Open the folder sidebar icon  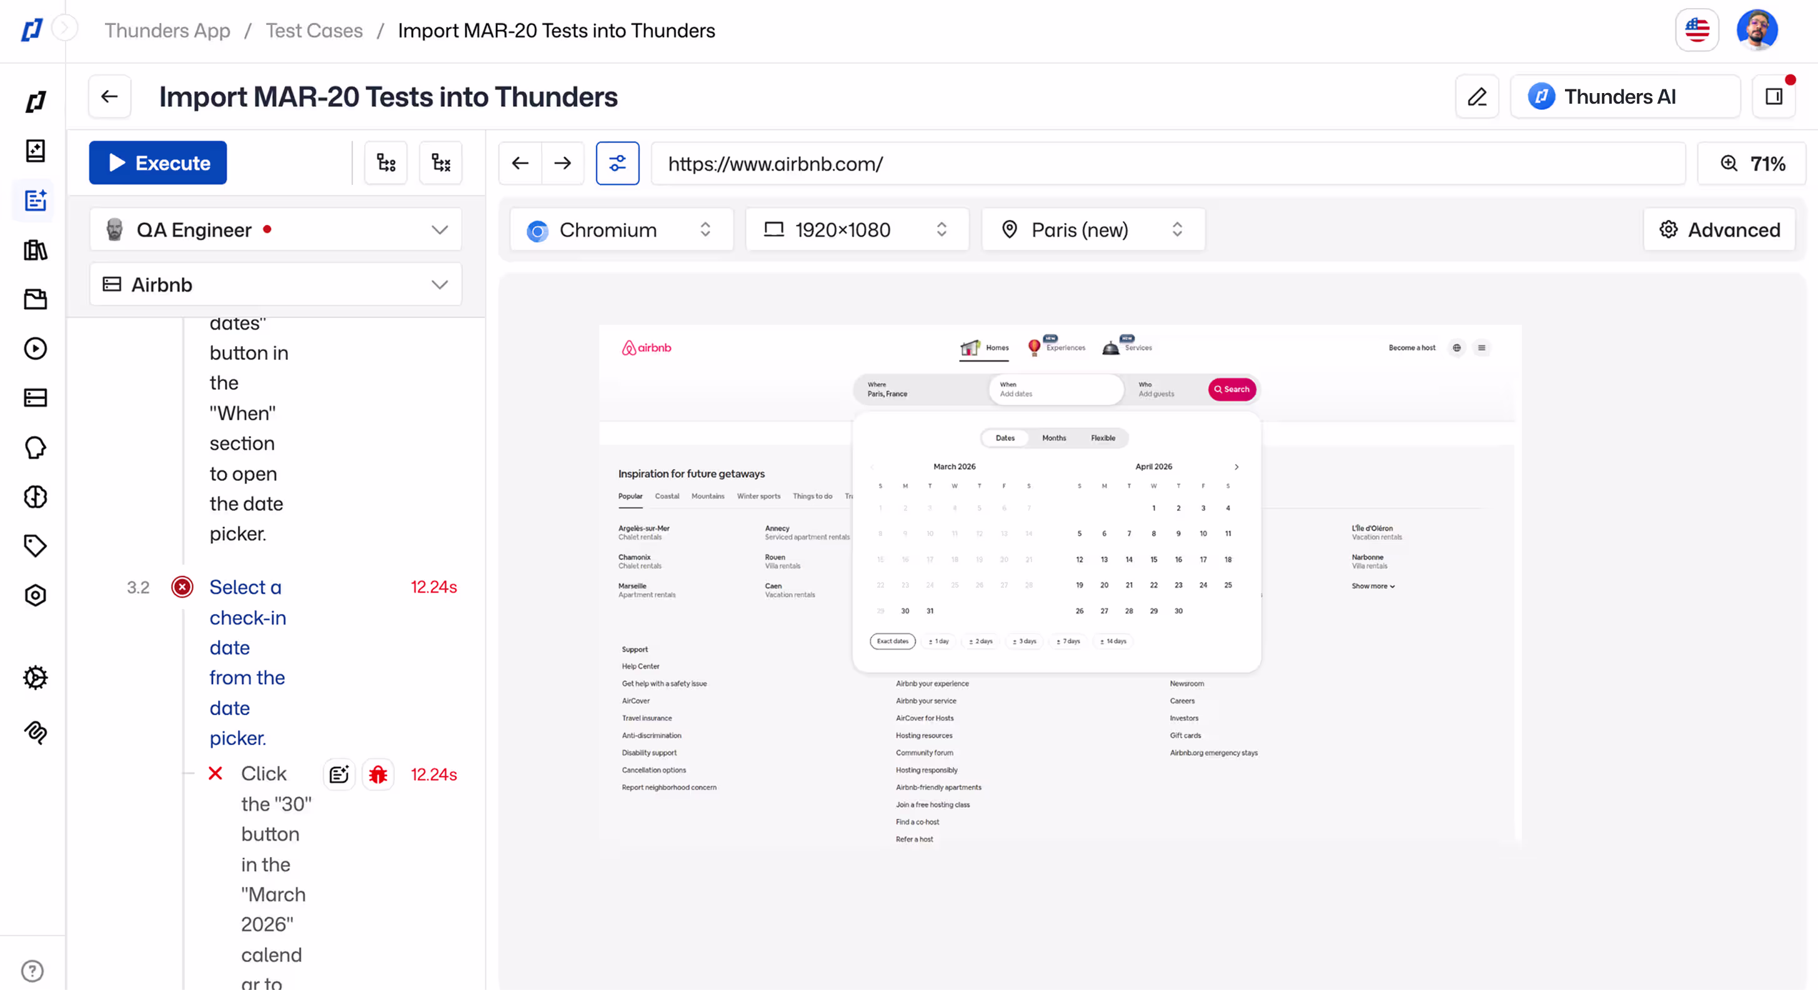coord(35,299)
